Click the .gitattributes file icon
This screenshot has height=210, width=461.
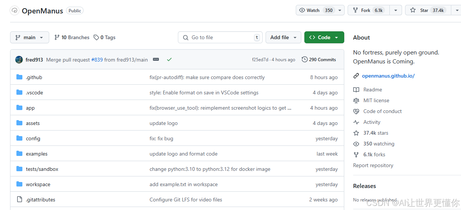[x=19, y=200]
